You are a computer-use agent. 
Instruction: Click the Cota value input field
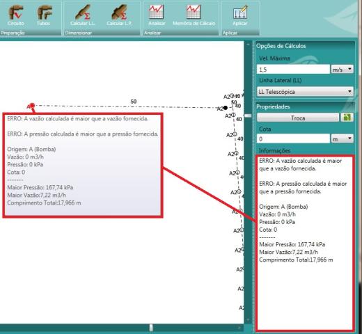click(293, 138)
